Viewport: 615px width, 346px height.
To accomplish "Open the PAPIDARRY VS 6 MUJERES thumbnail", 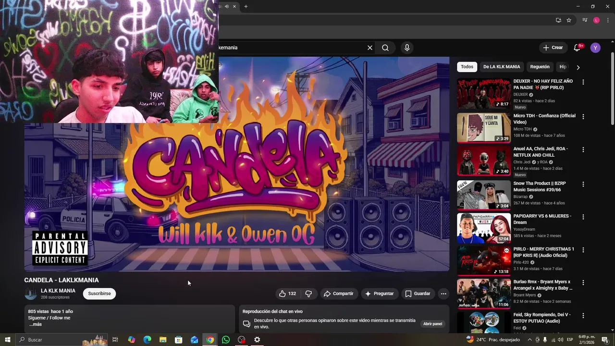I will tap(484, 228).
